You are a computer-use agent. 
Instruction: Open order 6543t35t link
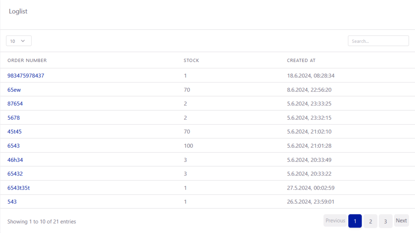(19, 188)
